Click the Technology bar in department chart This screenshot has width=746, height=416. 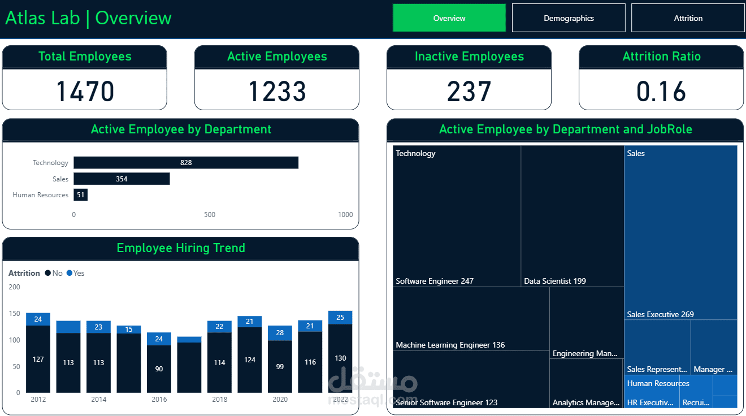(186, 162)
